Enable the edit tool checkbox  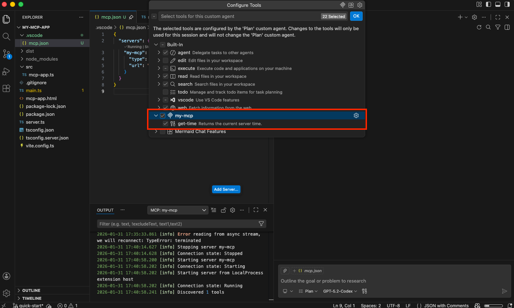[x=166, y=61]
